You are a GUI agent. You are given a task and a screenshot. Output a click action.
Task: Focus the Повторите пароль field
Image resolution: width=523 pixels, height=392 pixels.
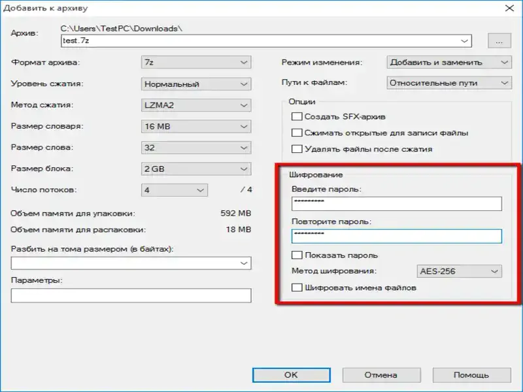point(397,237)
